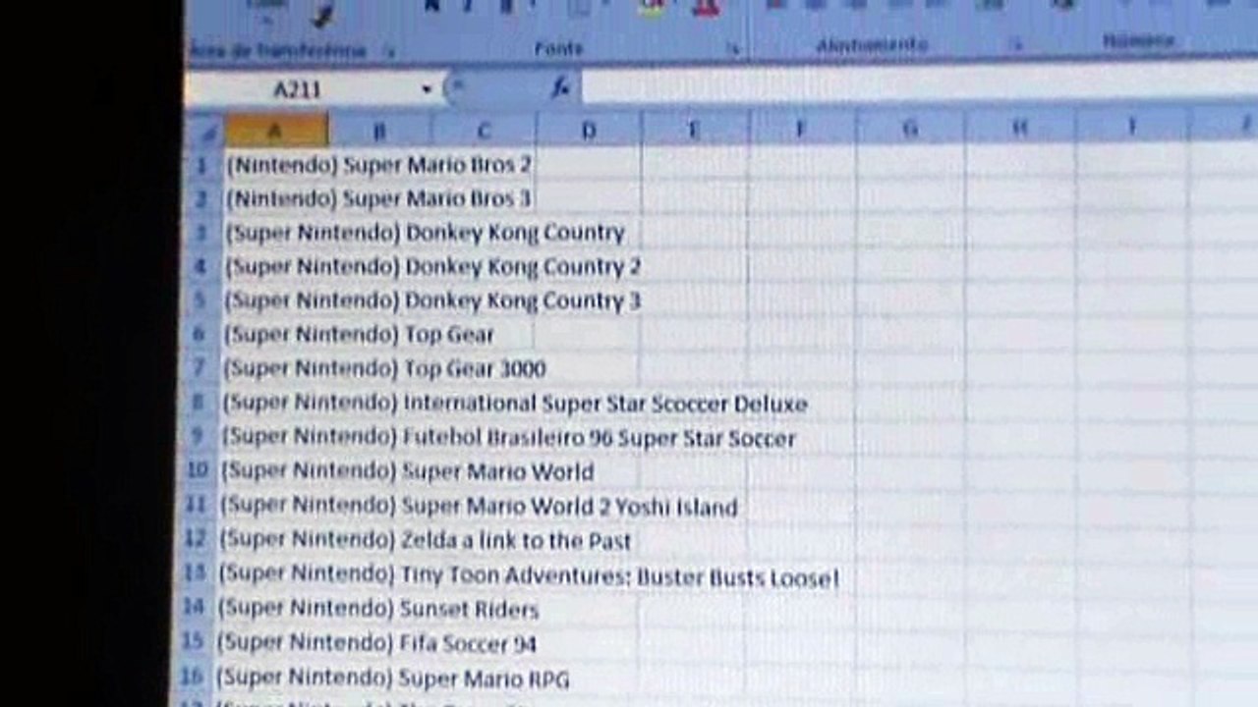Open the Fonte group dialog launcher
Viewport: 1258px width, 707px height.
(732, 48)
